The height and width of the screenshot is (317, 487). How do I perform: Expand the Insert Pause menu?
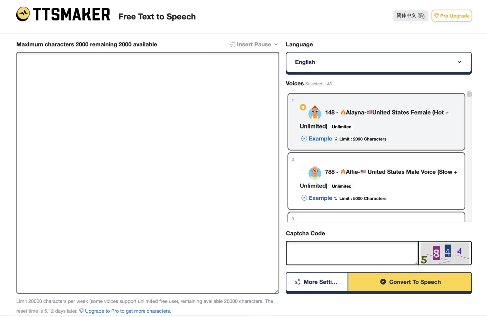point(254,44)
